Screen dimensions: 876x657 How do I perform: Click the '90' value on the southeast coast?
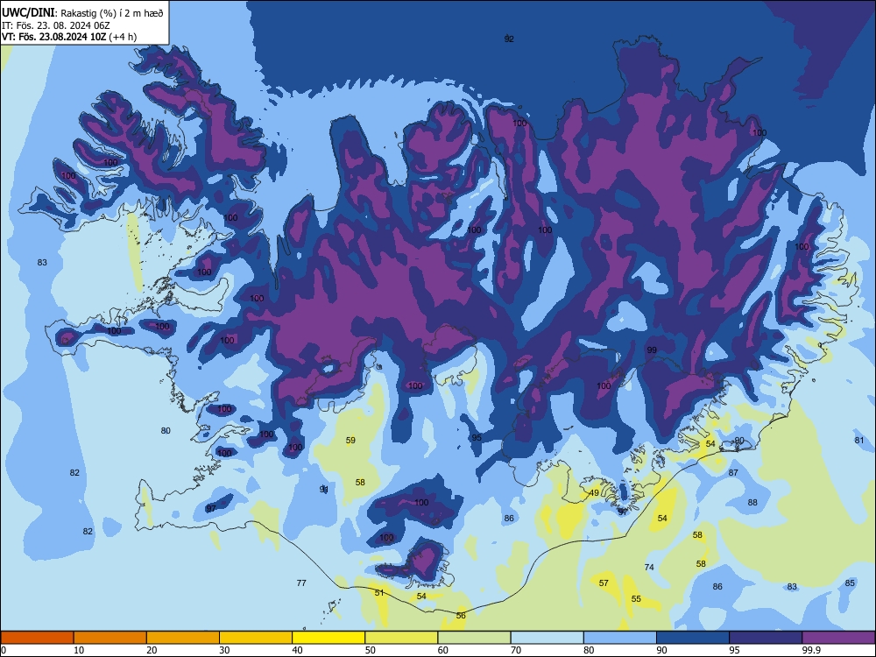pyautogui.click(x=739, y=441)
